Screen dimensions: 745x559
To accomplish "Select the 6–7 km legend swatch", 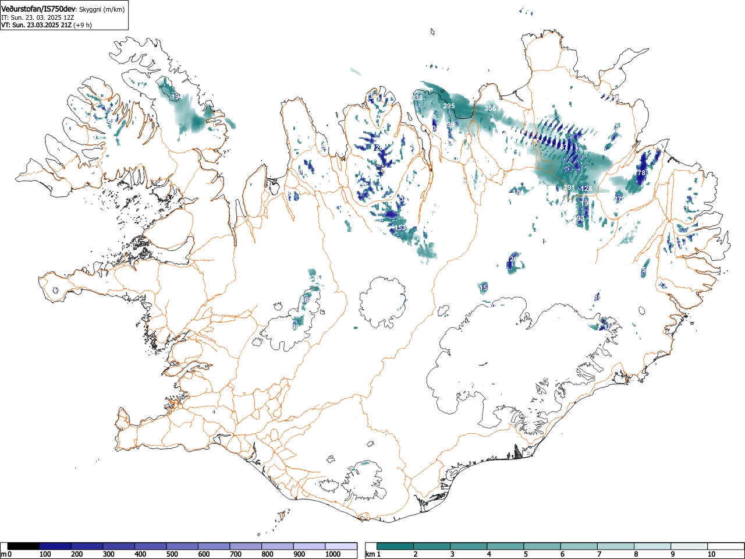I will 580,546.
